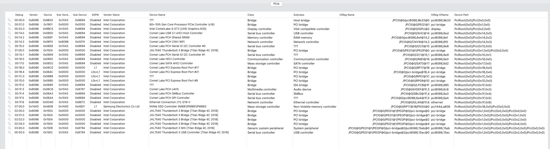Select the PCIe tab
Image resolution: width=550 pixels, height=149 pixels.
(x=276, y=4)
